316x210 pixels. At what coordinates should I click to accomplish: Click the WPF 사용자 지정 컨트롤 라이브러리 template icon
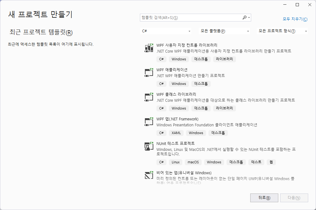click(149, 48)
